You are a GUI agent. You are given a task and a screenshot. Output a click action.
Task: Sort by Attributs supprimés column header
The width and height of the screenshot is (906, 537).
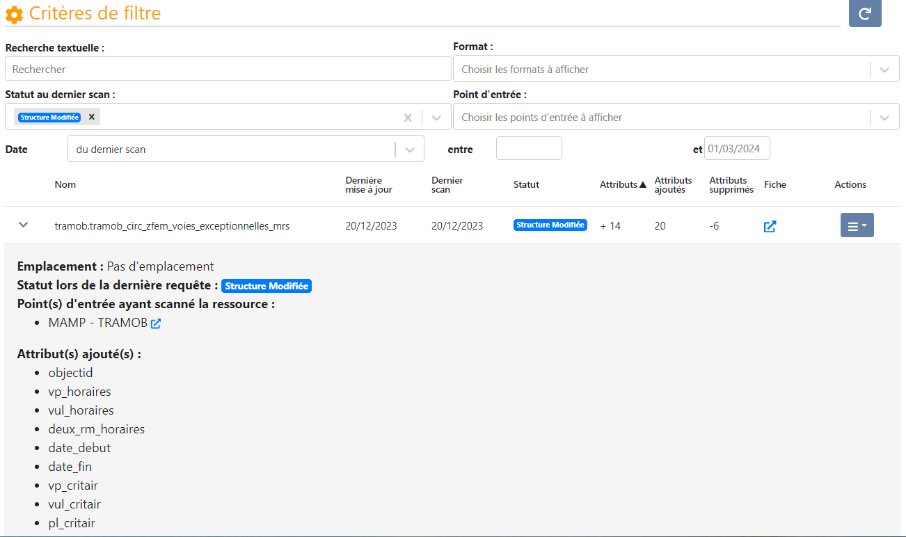(731, 185)
